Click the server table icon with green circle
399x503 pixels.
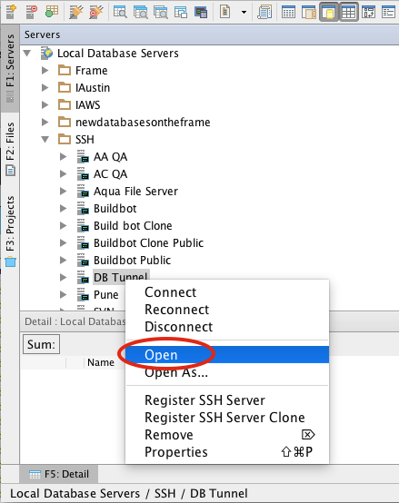coord(52,12)
